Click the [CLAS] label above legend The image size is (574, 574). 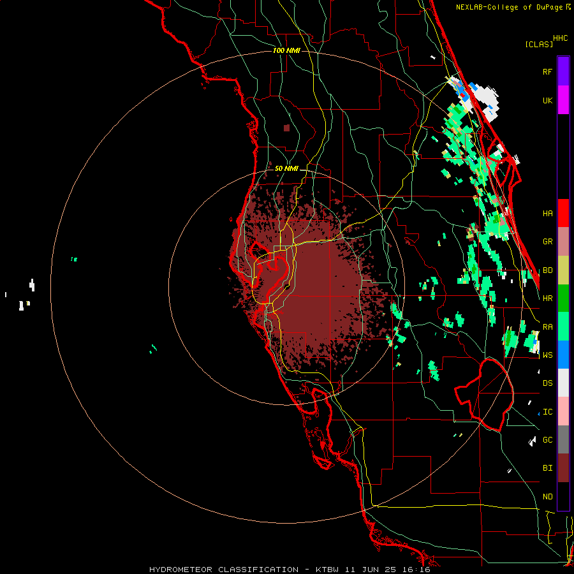[539, 44]
